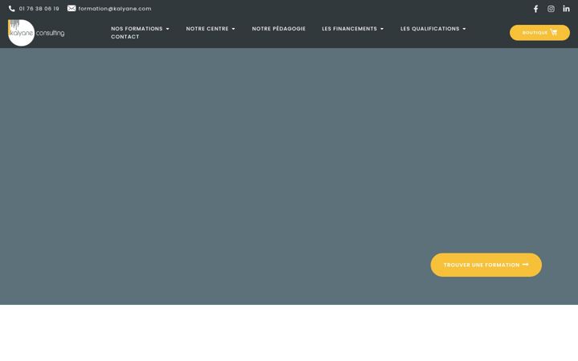Open the Nos Formations menu
Screen dimensions: 578x361
coord(136,29)
